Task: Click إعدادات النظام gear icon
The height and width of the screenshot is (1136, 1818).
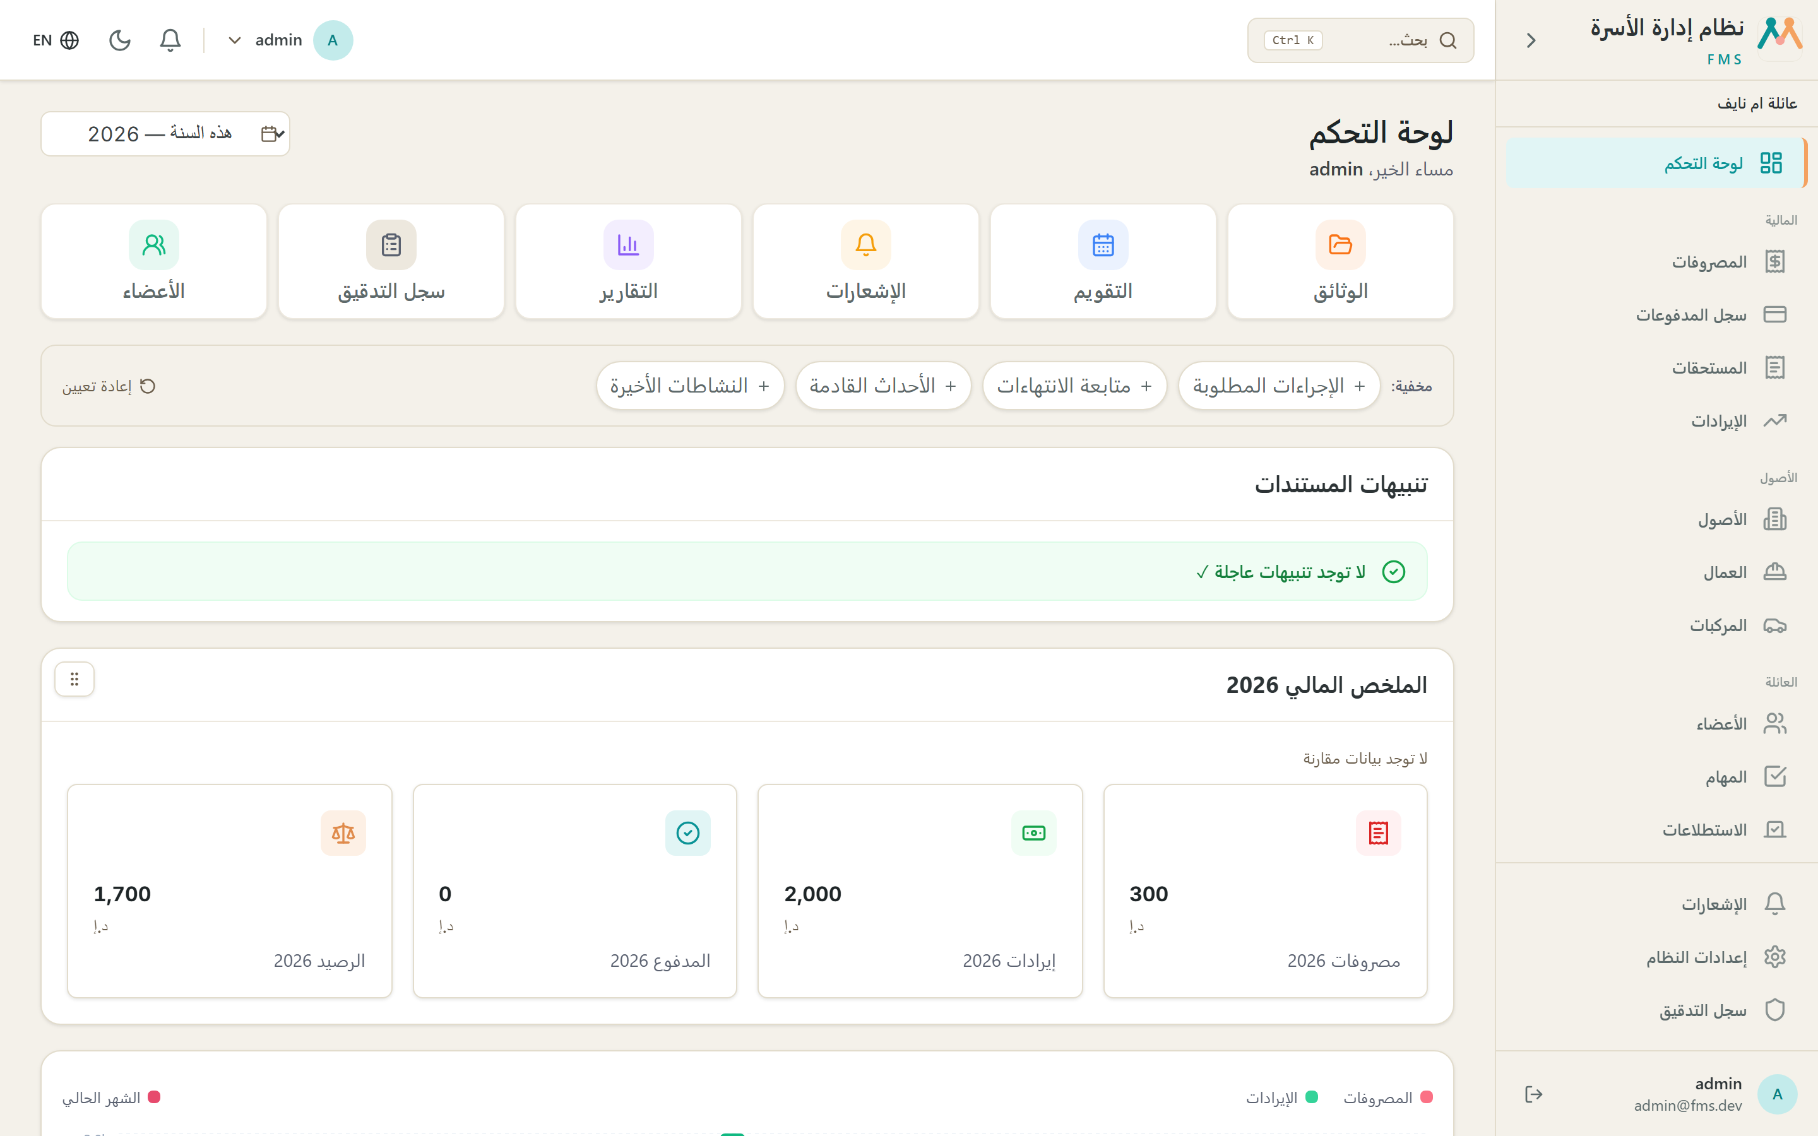Action: 1774,956
